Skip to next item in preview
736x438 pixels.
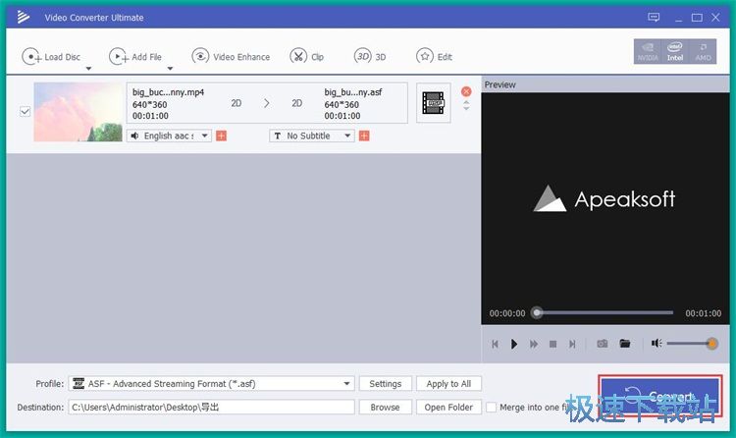coord(572,344)
